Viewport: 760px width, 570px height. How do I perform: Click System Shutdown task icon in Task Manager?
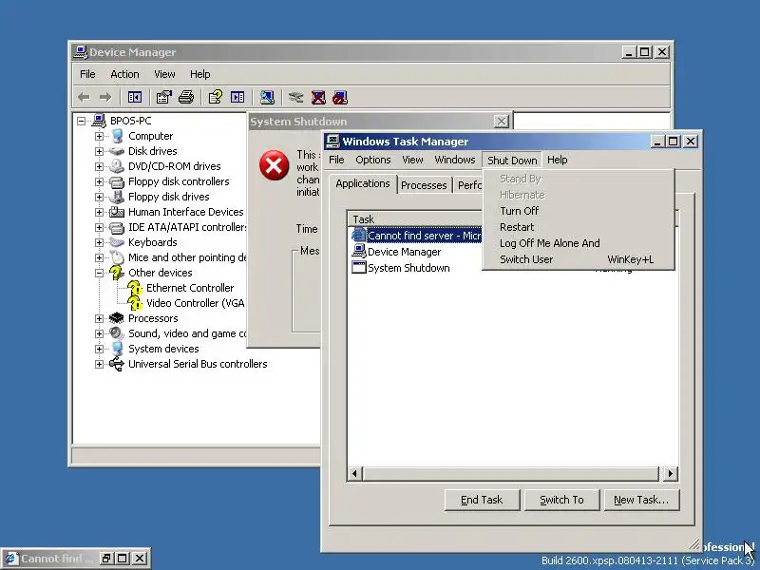point(359,268)
